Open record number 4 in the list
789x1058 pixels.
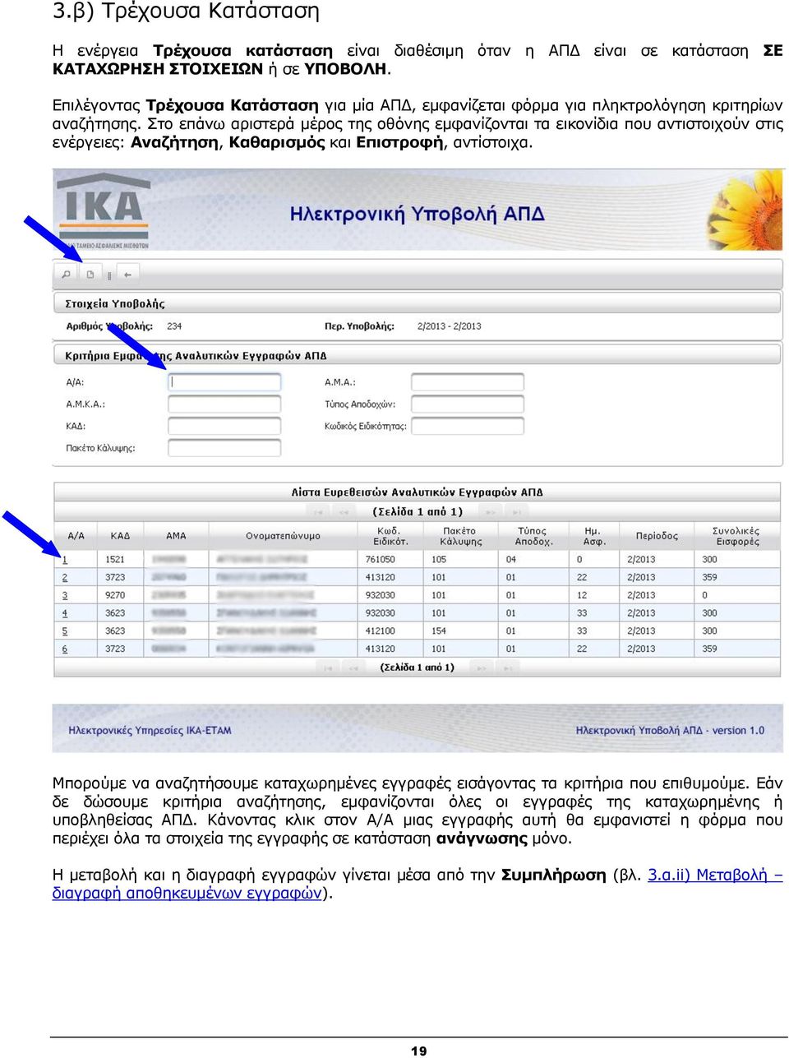(65, 614)
